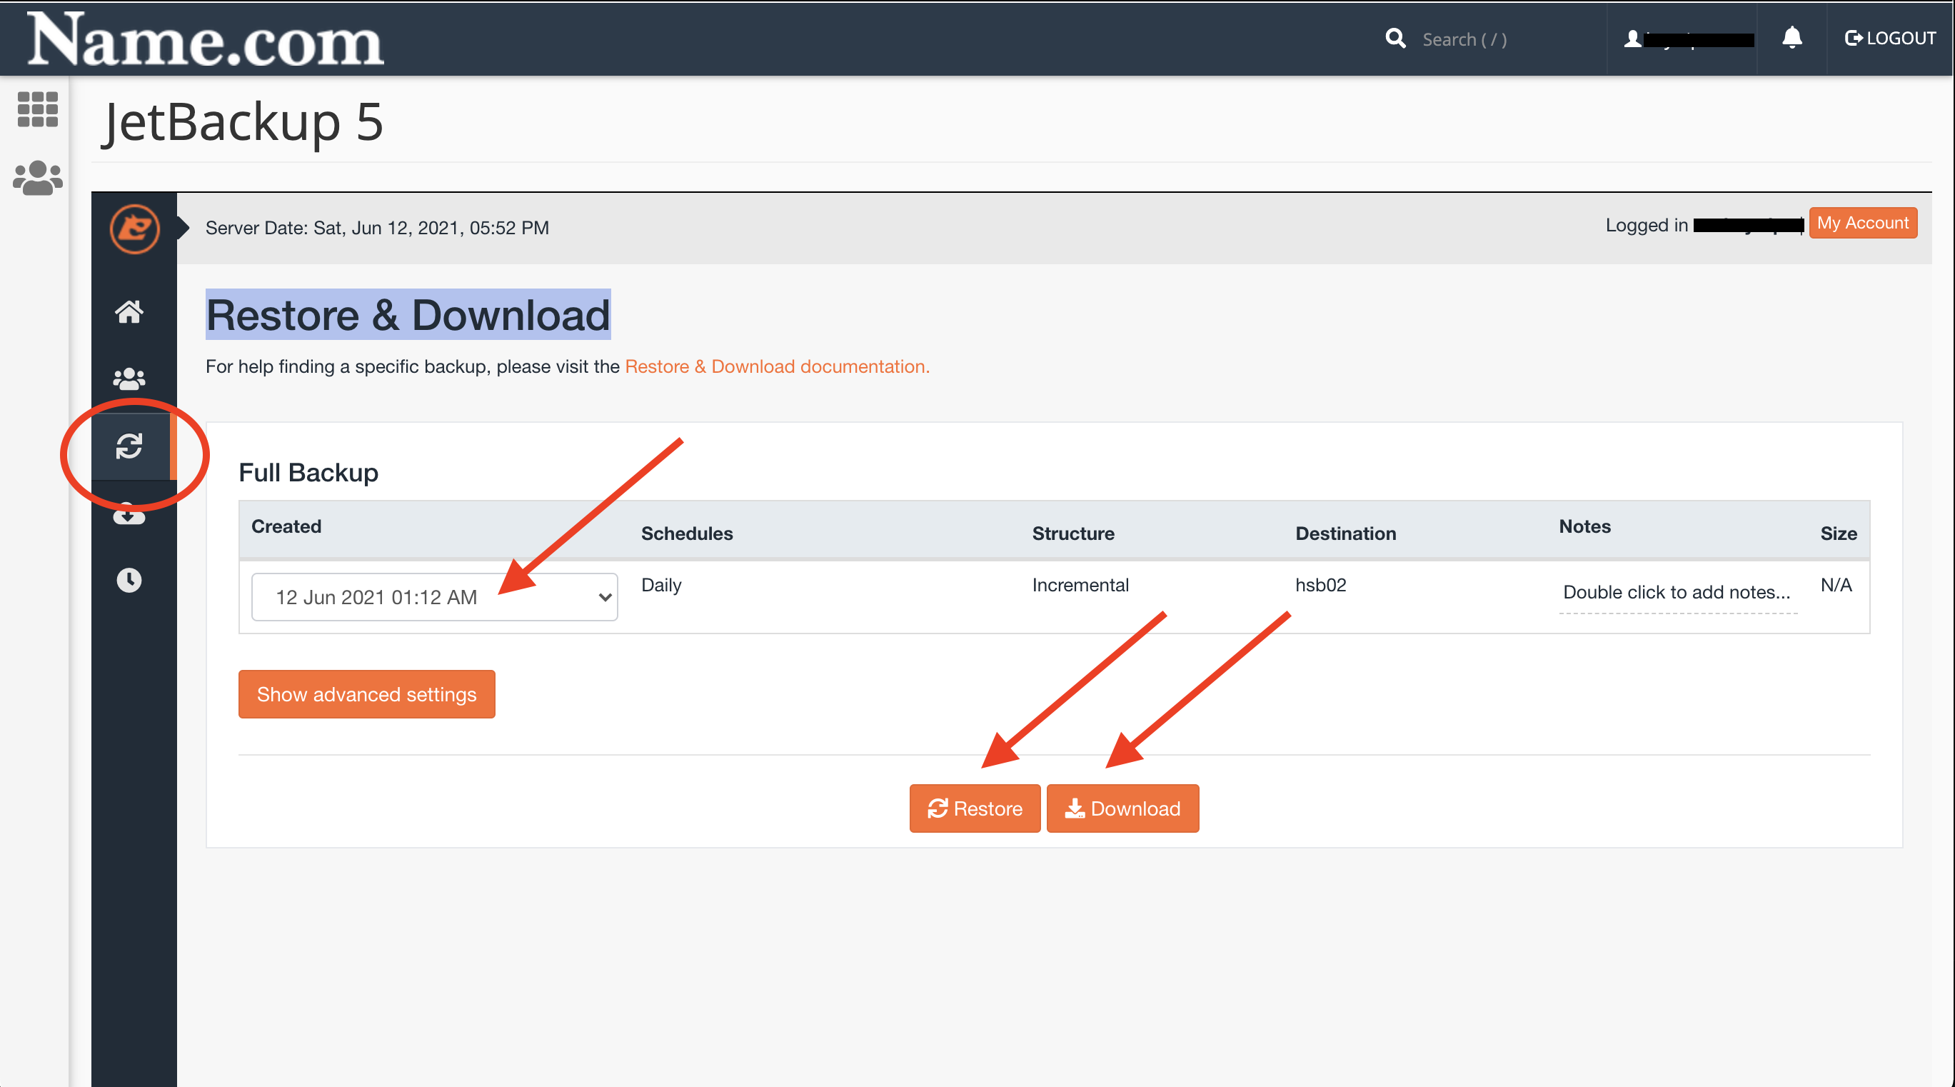Click the Schedules column header

click(x=687, y=533)
